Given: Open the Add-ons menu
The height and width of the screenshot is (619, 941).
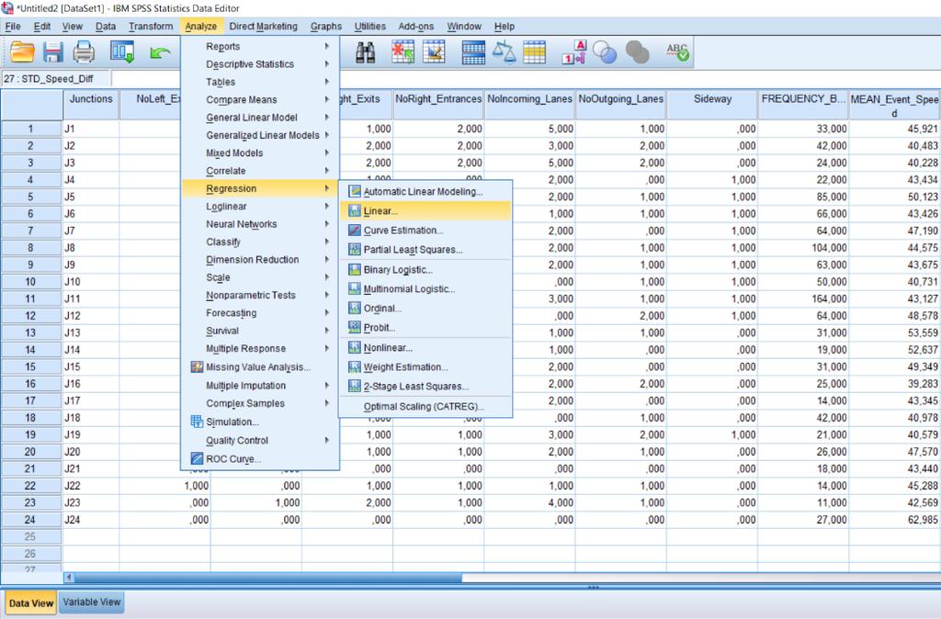Looking at the screenshot, I should point(416,27).
